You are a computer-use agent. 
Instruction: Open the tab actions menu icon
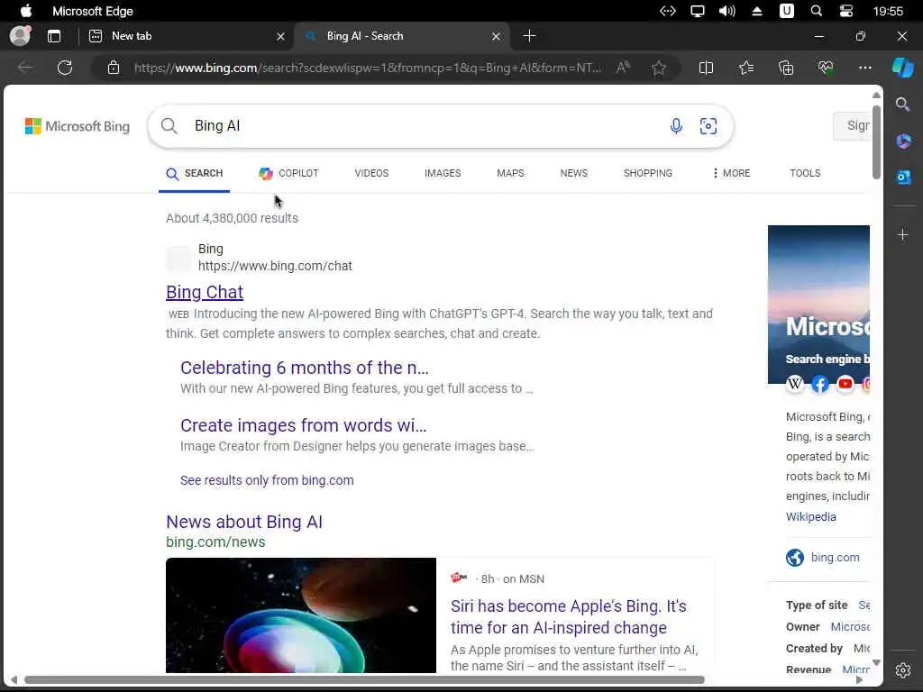point(54,36)
